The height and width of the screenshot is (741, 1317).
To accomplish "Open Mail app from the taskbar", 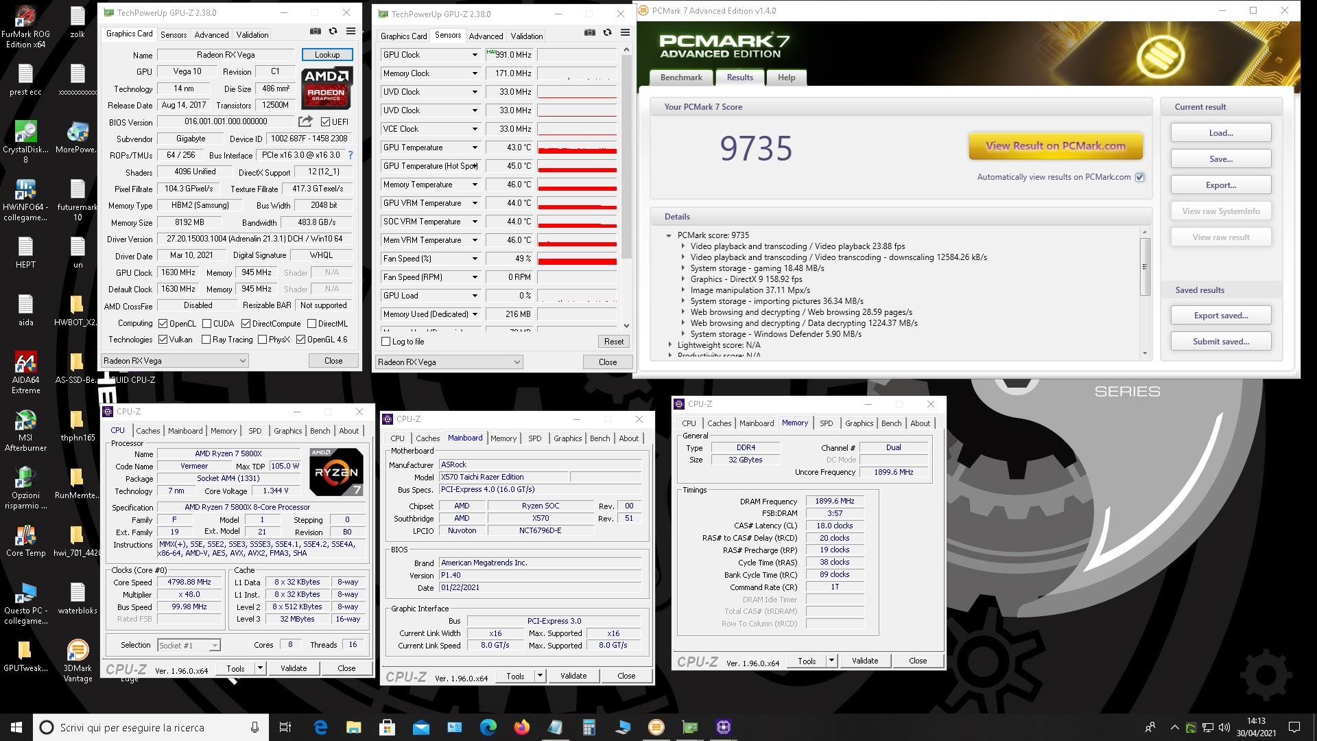I will (421, 727).
